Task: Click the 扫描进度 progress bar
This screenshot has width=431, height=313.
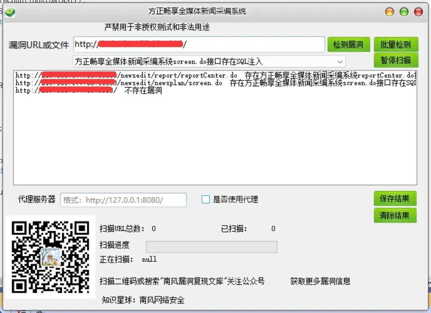Action: tap(211, 247)
